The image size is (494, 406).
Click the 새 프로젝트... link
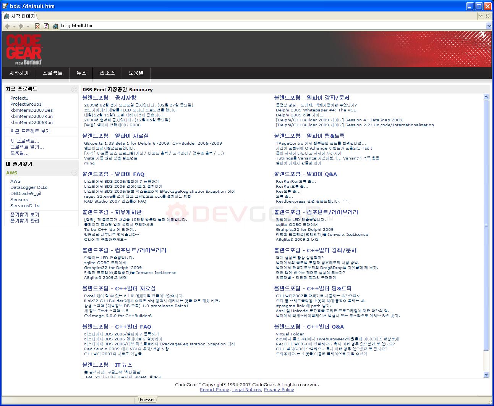point(24,141)
